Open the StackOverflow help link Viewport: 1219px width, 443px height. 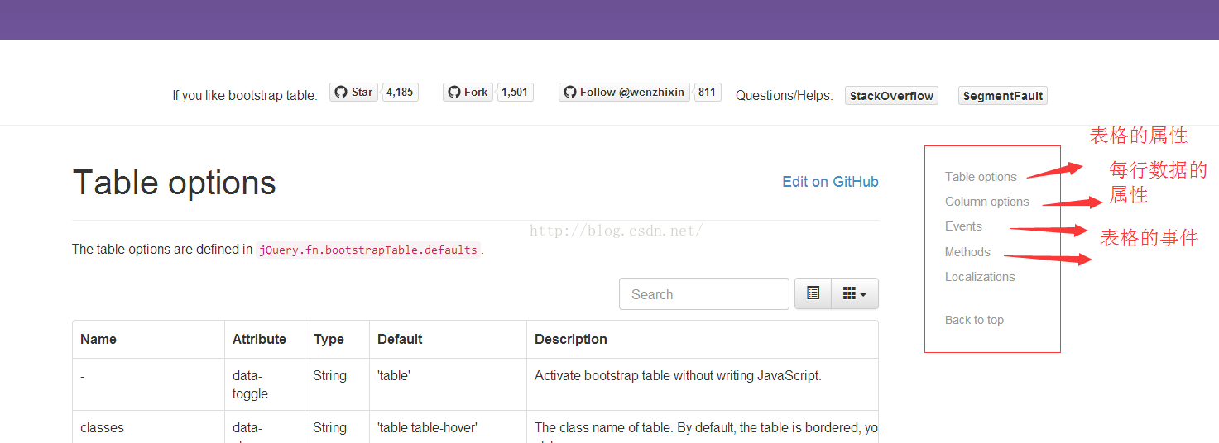pyautogui.click(x=891, y=96)
